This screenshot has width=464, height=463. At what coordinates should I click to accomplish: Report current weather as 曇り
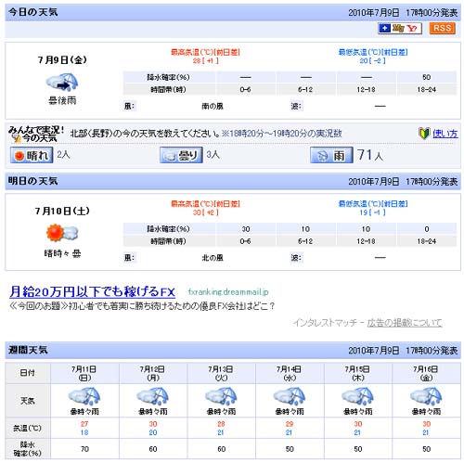point(181,155)
